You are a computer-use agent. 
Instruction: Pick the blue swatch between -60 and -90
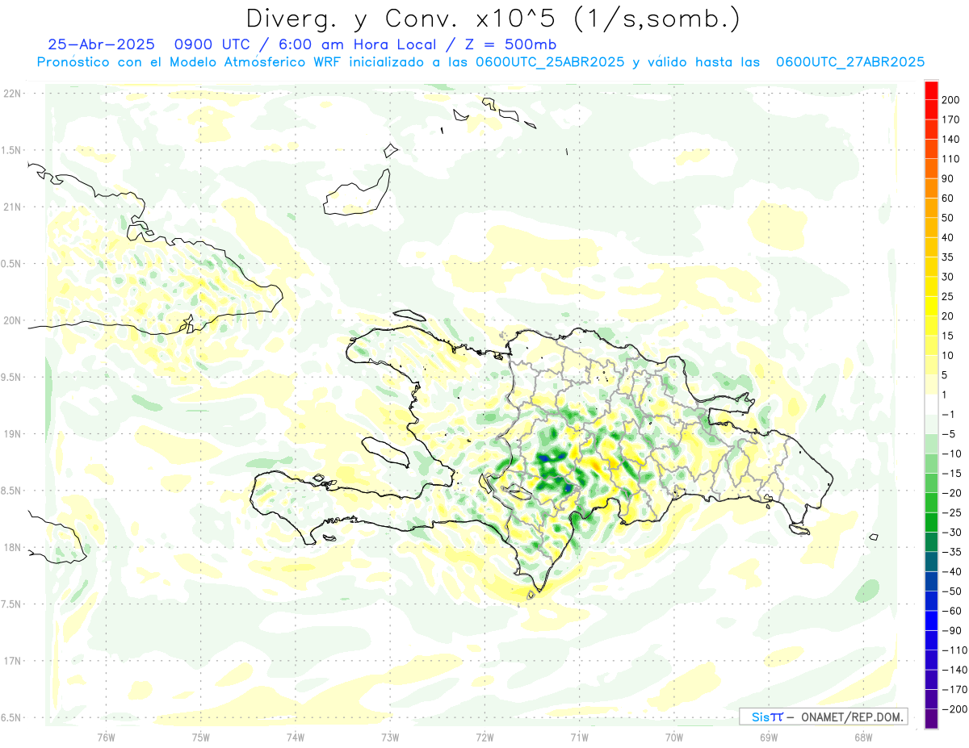coord(931,621)
